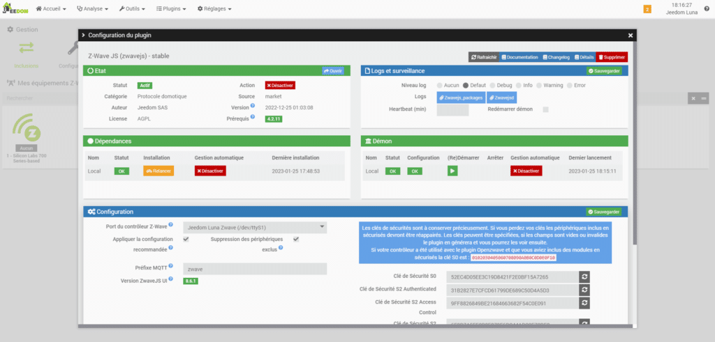This screenshot has height=342, width=715.
Task: Save the Configuration section
Action: tap(604, 212)
